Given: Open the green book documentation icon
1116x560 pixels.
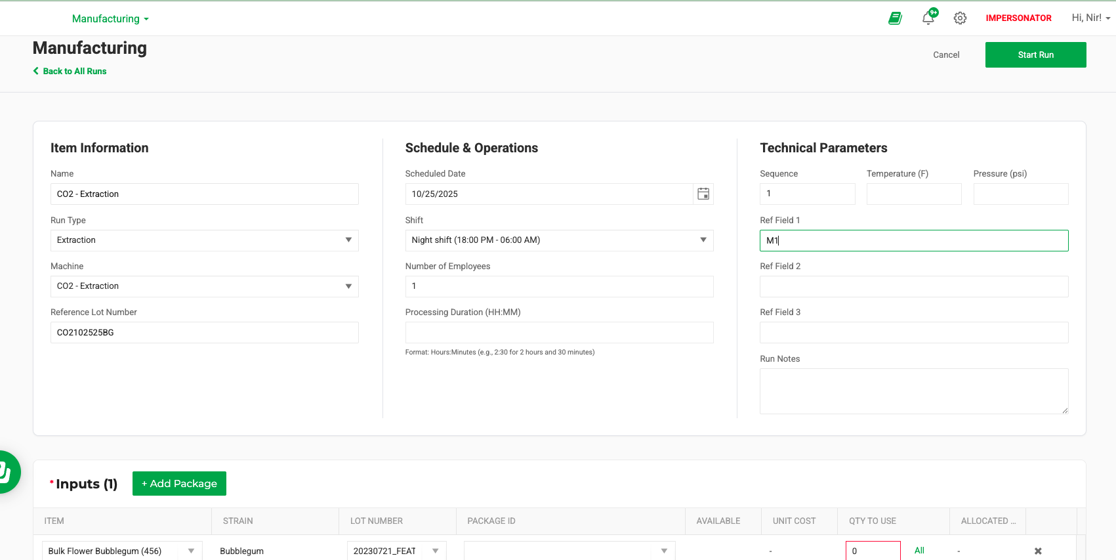Looking at the screenshot, I should tap(895, 18).
